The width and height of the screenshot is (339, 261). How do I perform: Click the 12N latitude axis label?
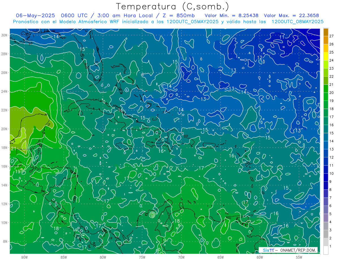4,204
